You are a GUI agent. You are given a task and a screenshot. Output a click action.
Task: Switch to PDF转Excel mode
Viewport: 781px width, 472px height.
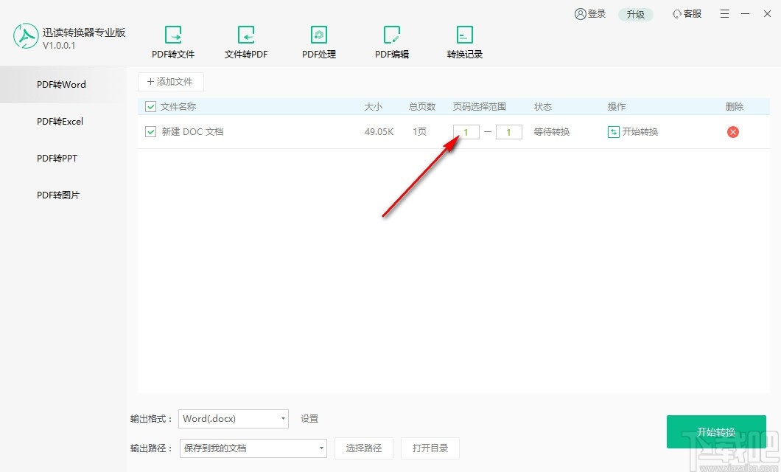coord(59,121)
